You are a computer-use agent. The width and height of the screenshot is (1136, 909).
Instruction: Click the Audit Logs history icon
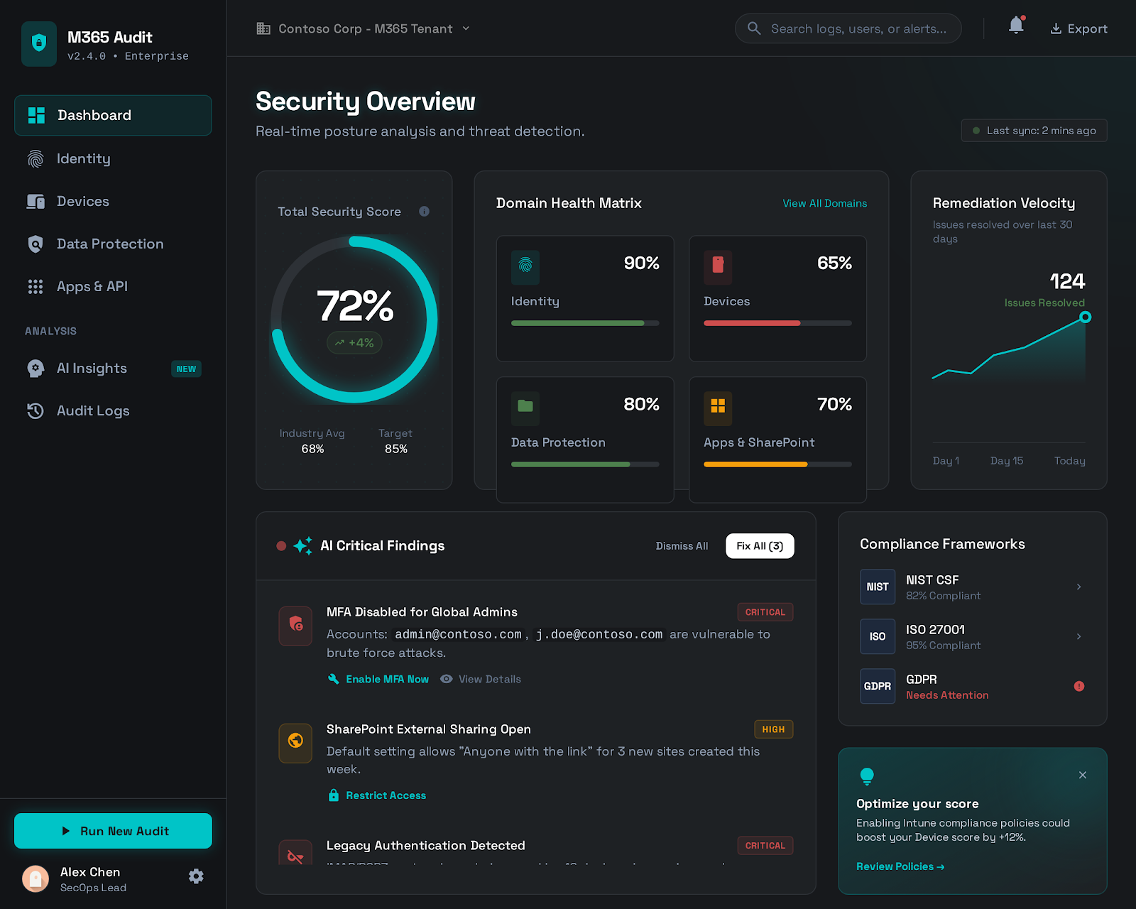(35, 410)
